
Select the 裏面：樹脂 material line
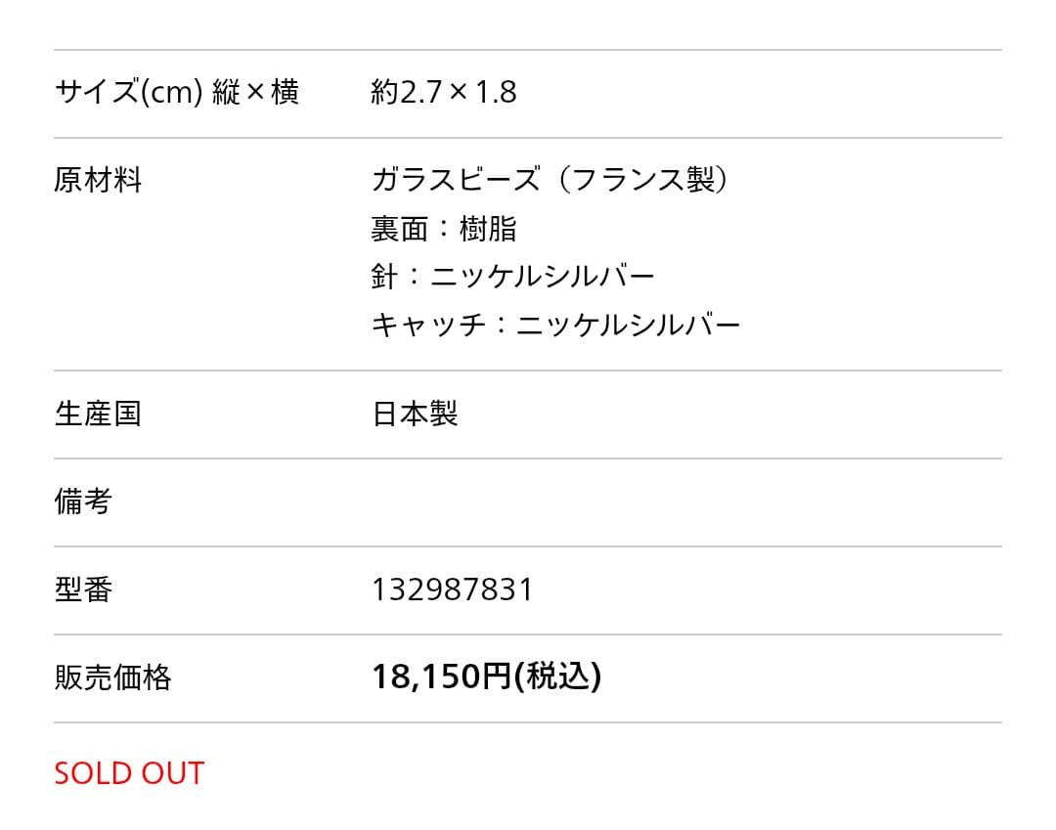[444, 229]
